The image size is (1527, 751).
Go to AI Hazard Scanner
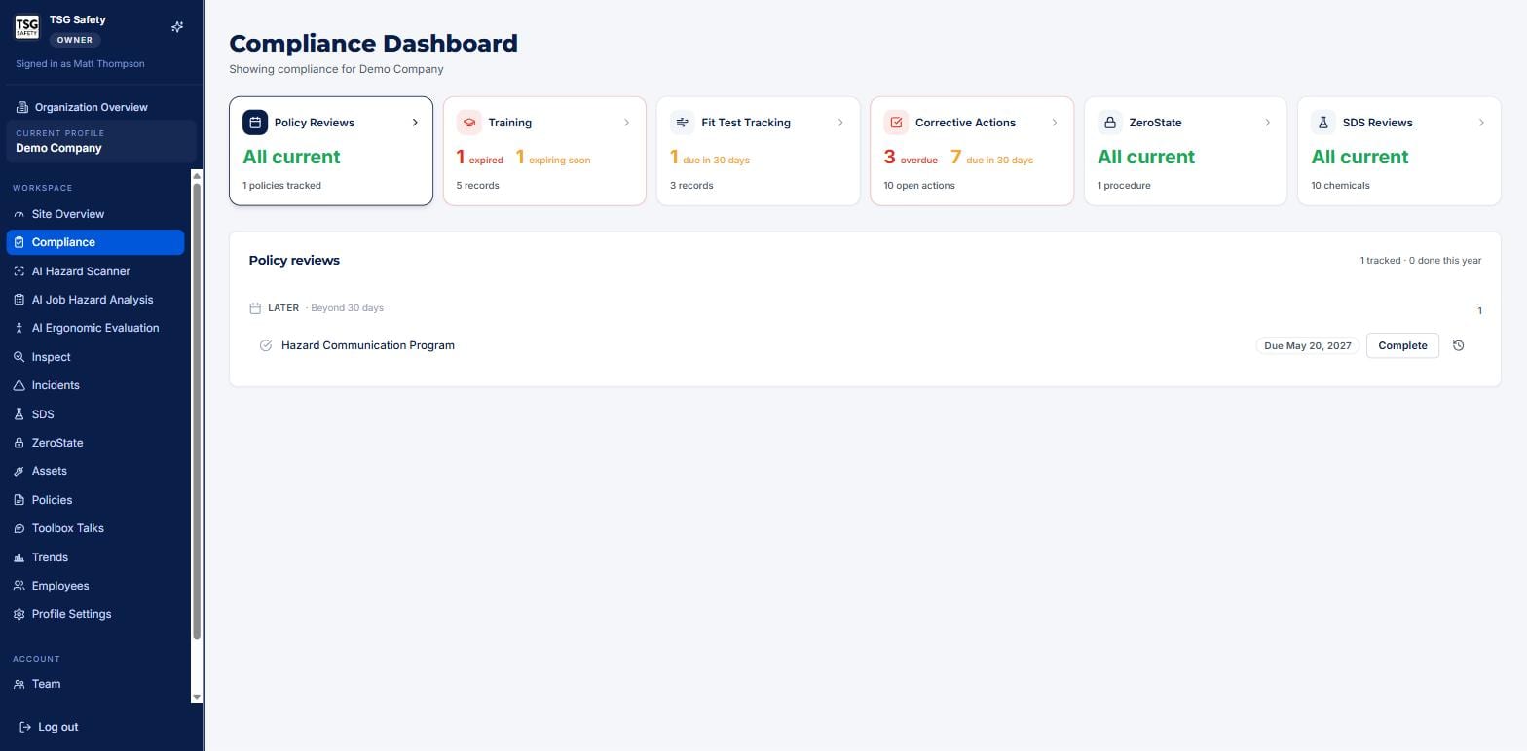95,271
